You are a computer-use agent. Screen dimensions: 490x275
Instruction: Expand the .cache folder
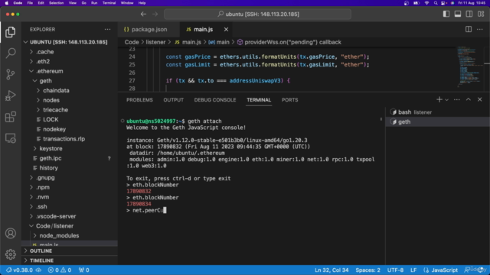(69, 52)
